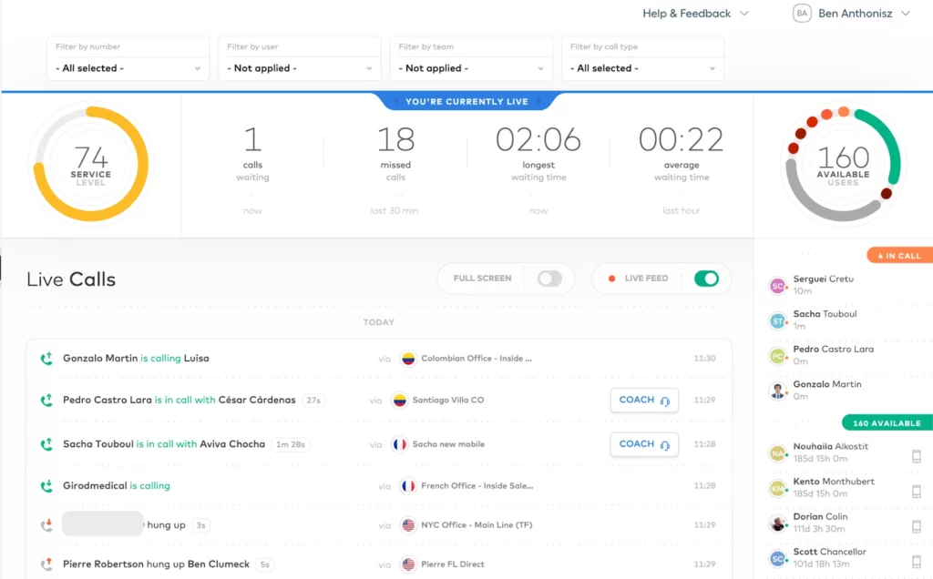Click call icon beside Gonzalo Martin is calling Luisa

[x=46, y=359]
